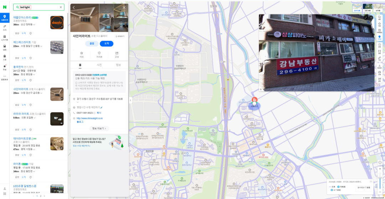Viewport: 385px width, 199px height.
Task: Open the user profile icon at sidebar bottom
Action: [4, 188]
